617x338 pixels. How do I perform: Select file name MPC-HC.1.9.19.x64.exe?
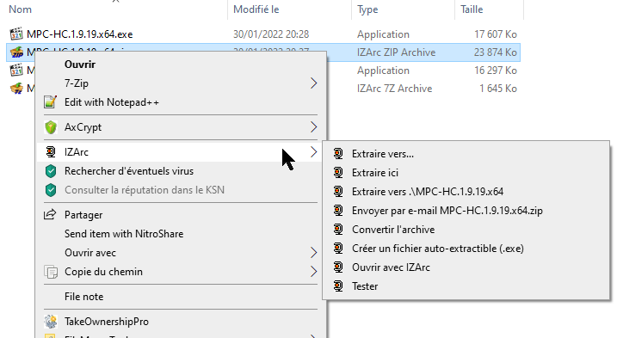79,34
